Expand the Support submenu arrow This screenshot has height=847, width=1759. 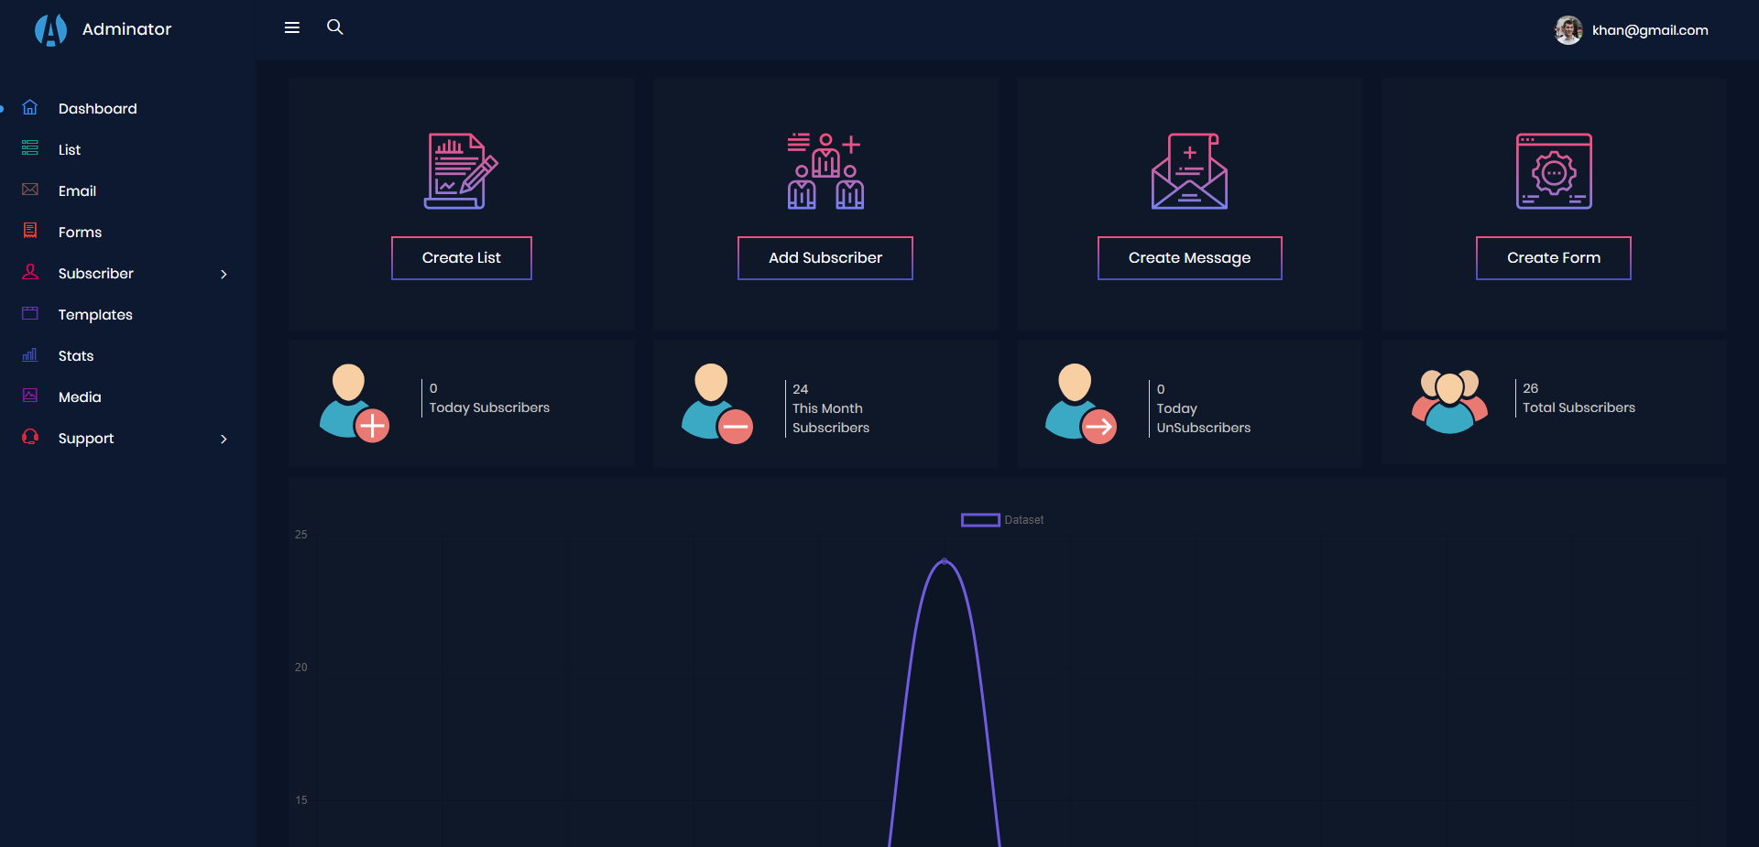click(224, 439)
